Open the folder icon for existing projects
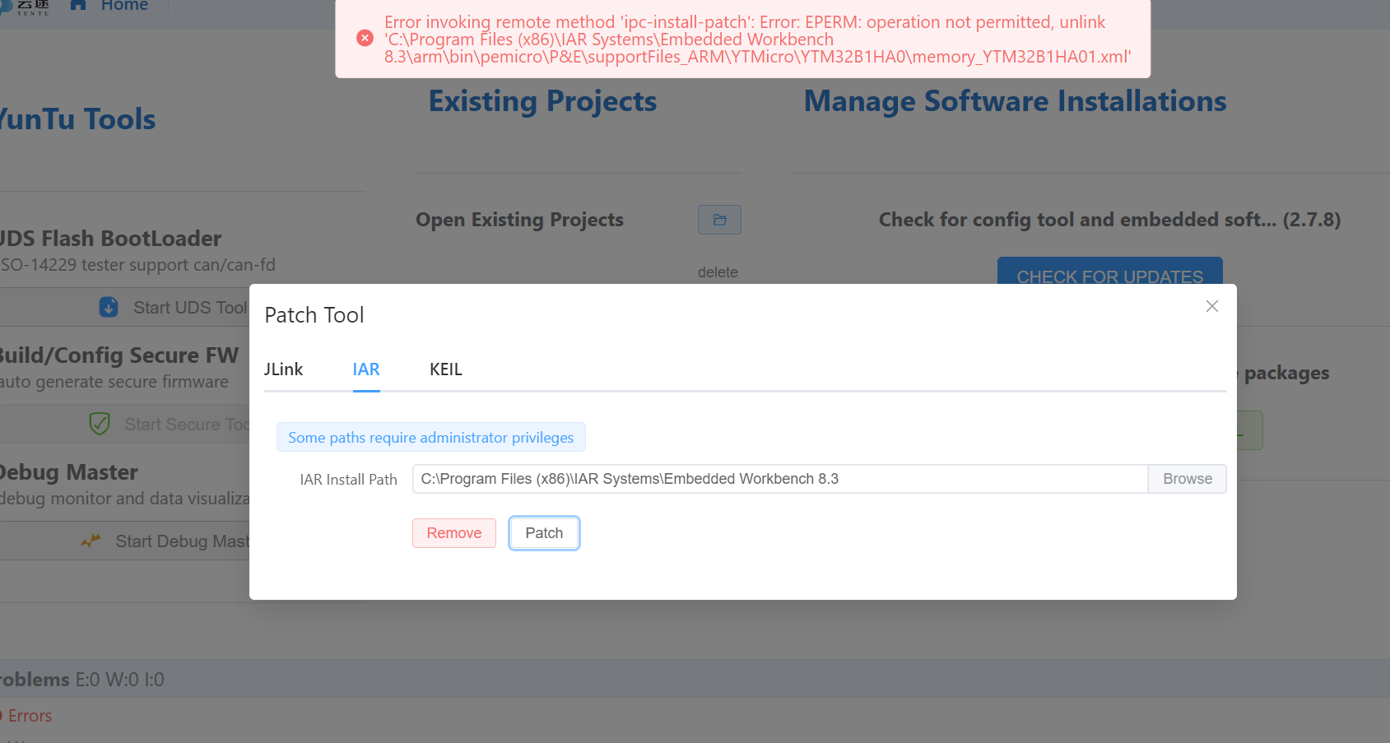 (719, 220)
